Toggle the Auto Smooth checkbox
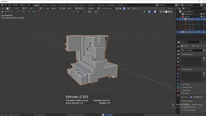206x116 pixels. tap(191, 97)
